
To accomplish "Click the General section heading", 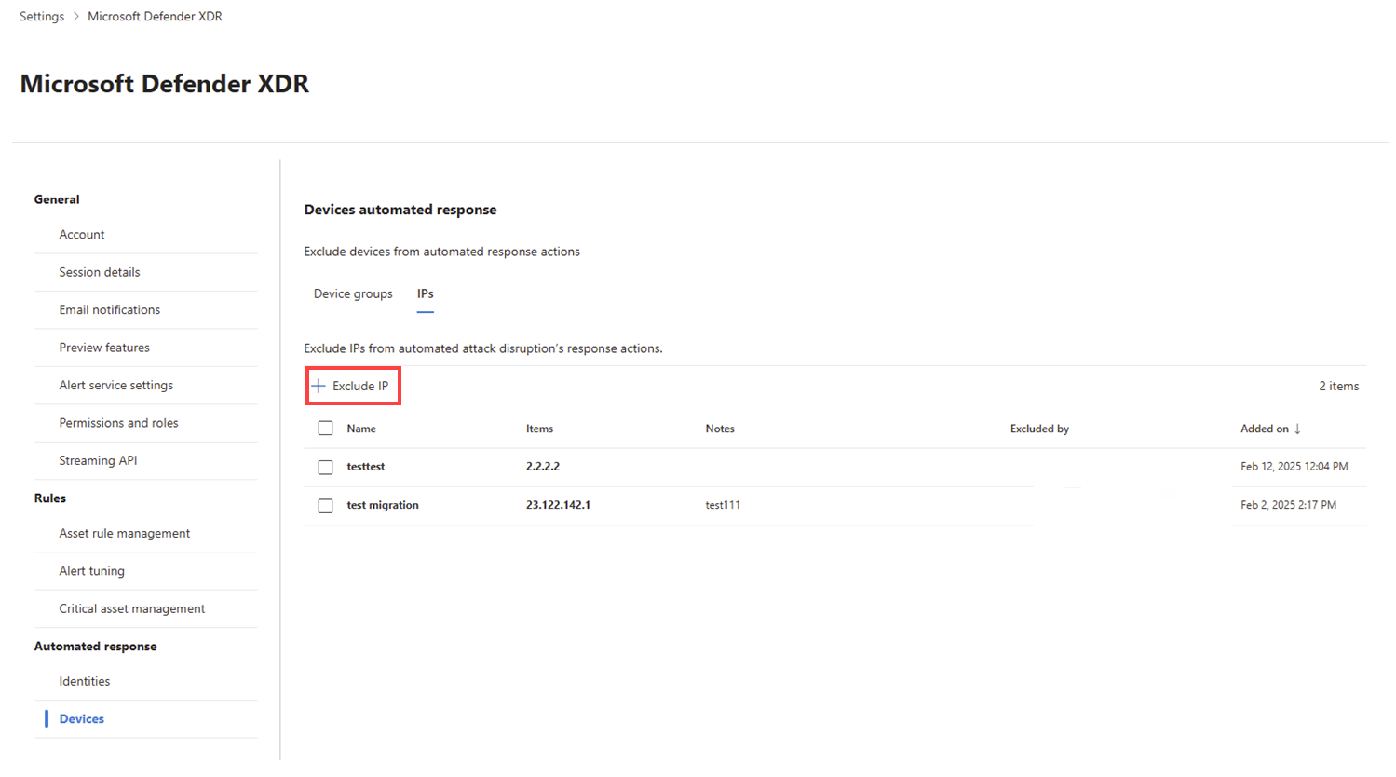I will coord(57,199).
